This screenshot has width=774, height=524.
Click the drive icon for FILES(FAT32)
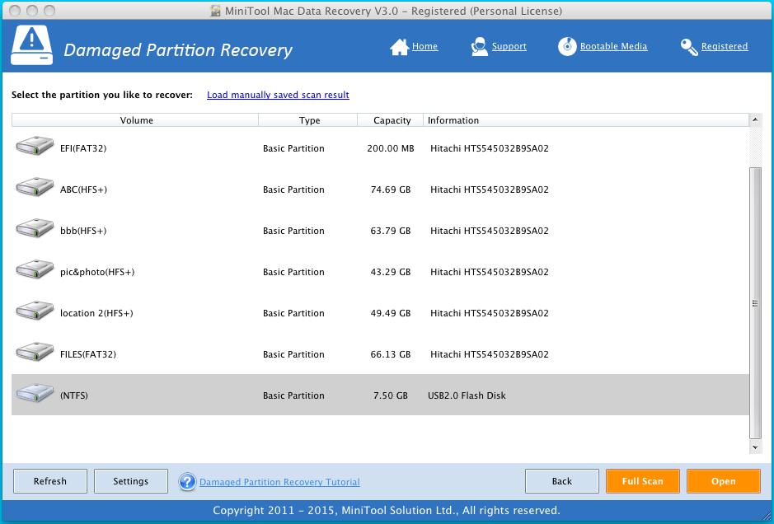click(34, 353)
